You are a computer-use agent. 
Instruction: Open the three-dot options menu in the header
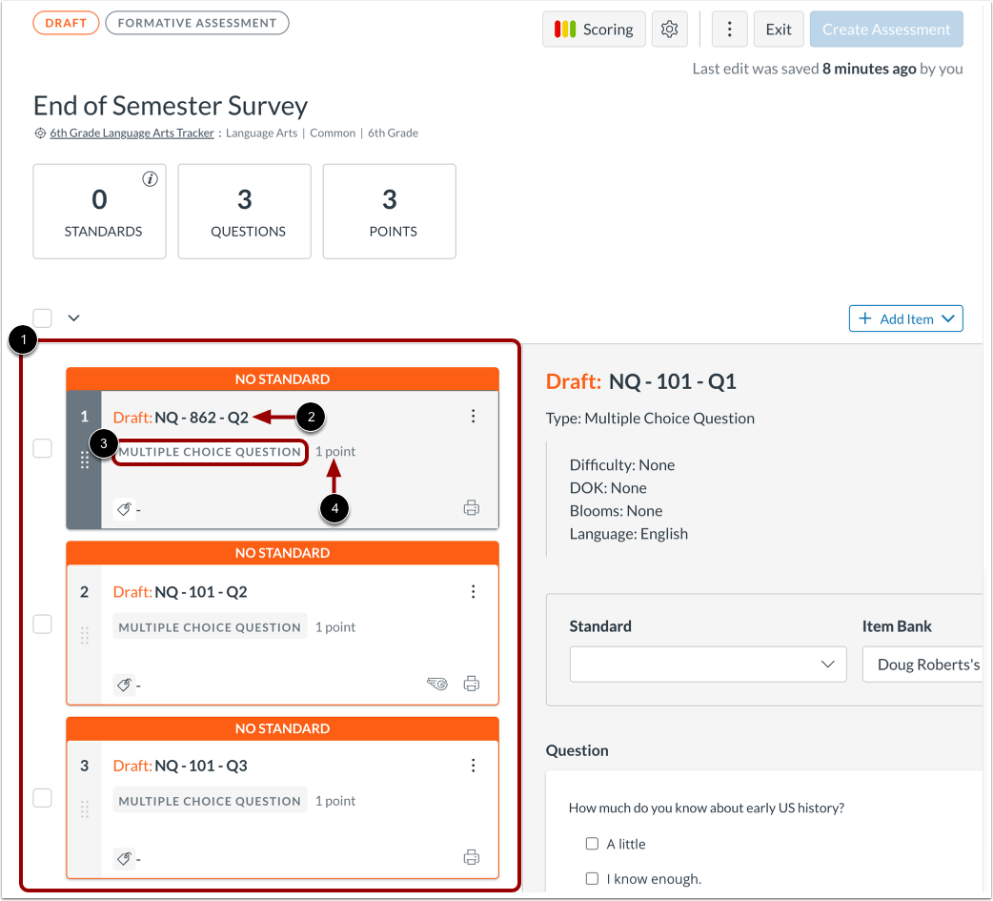pyautogui.click(x=729, y=29)
